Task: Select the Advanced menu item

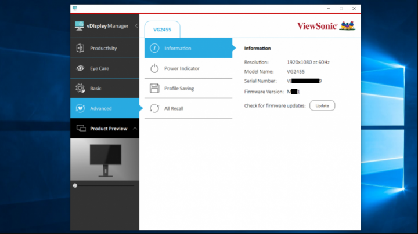Action: coord(105,108)
